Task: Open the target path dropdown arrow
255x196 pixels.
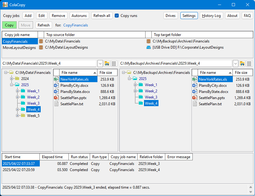Action: point(236,63)
